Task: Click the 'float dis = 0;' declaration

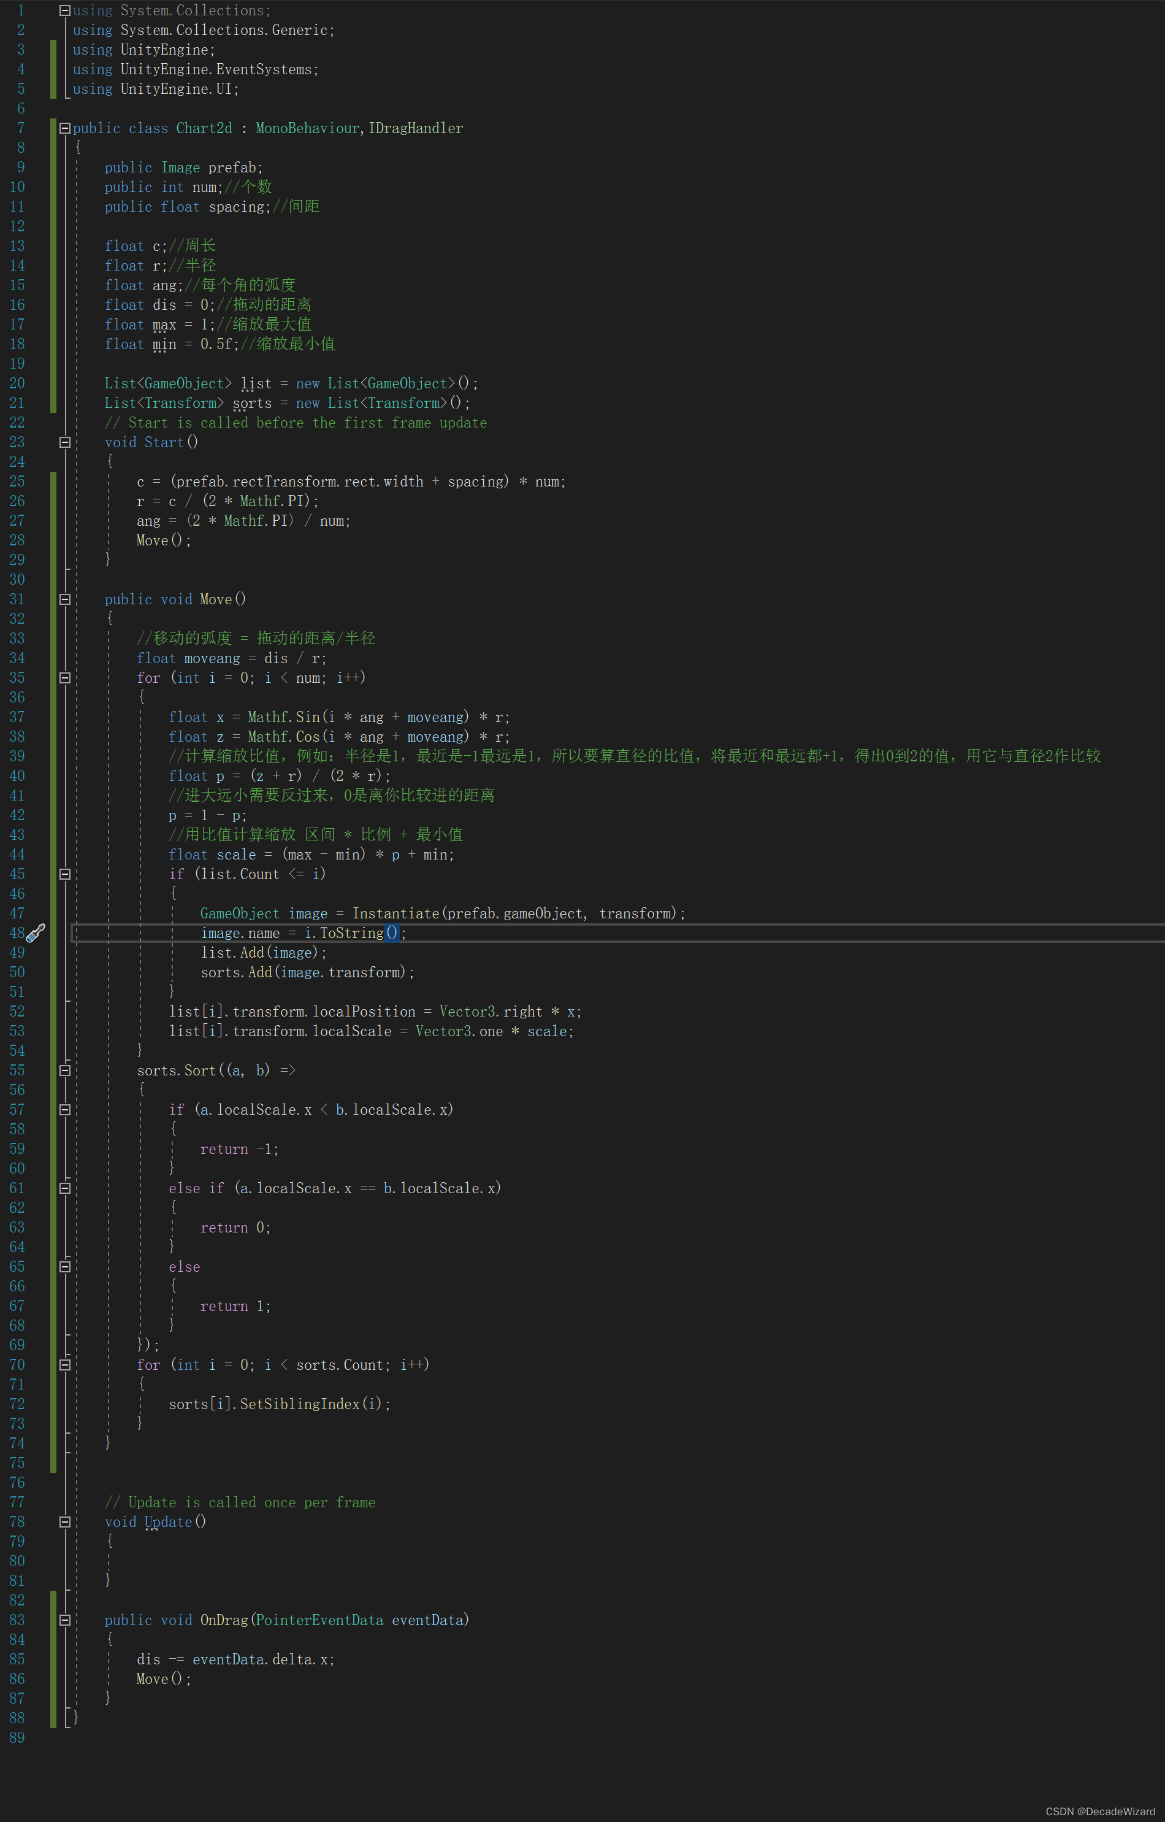Action: 159,305
